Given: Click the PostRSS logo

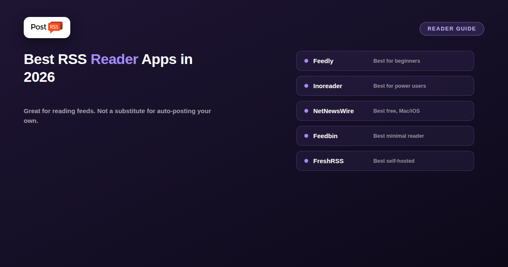Looking at the screenshot, I should pos(47,28).
